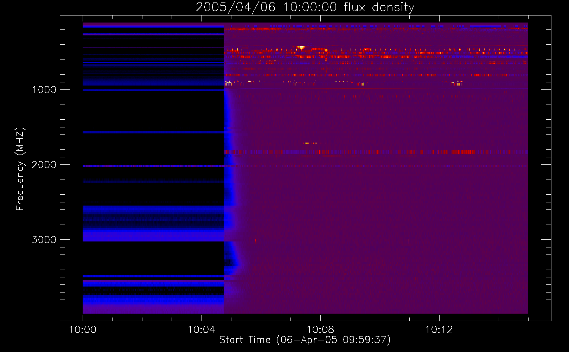Click the short orange streak above the 1800 MHz band
Viewport: 569px width, 352px height.
[311, 143]
